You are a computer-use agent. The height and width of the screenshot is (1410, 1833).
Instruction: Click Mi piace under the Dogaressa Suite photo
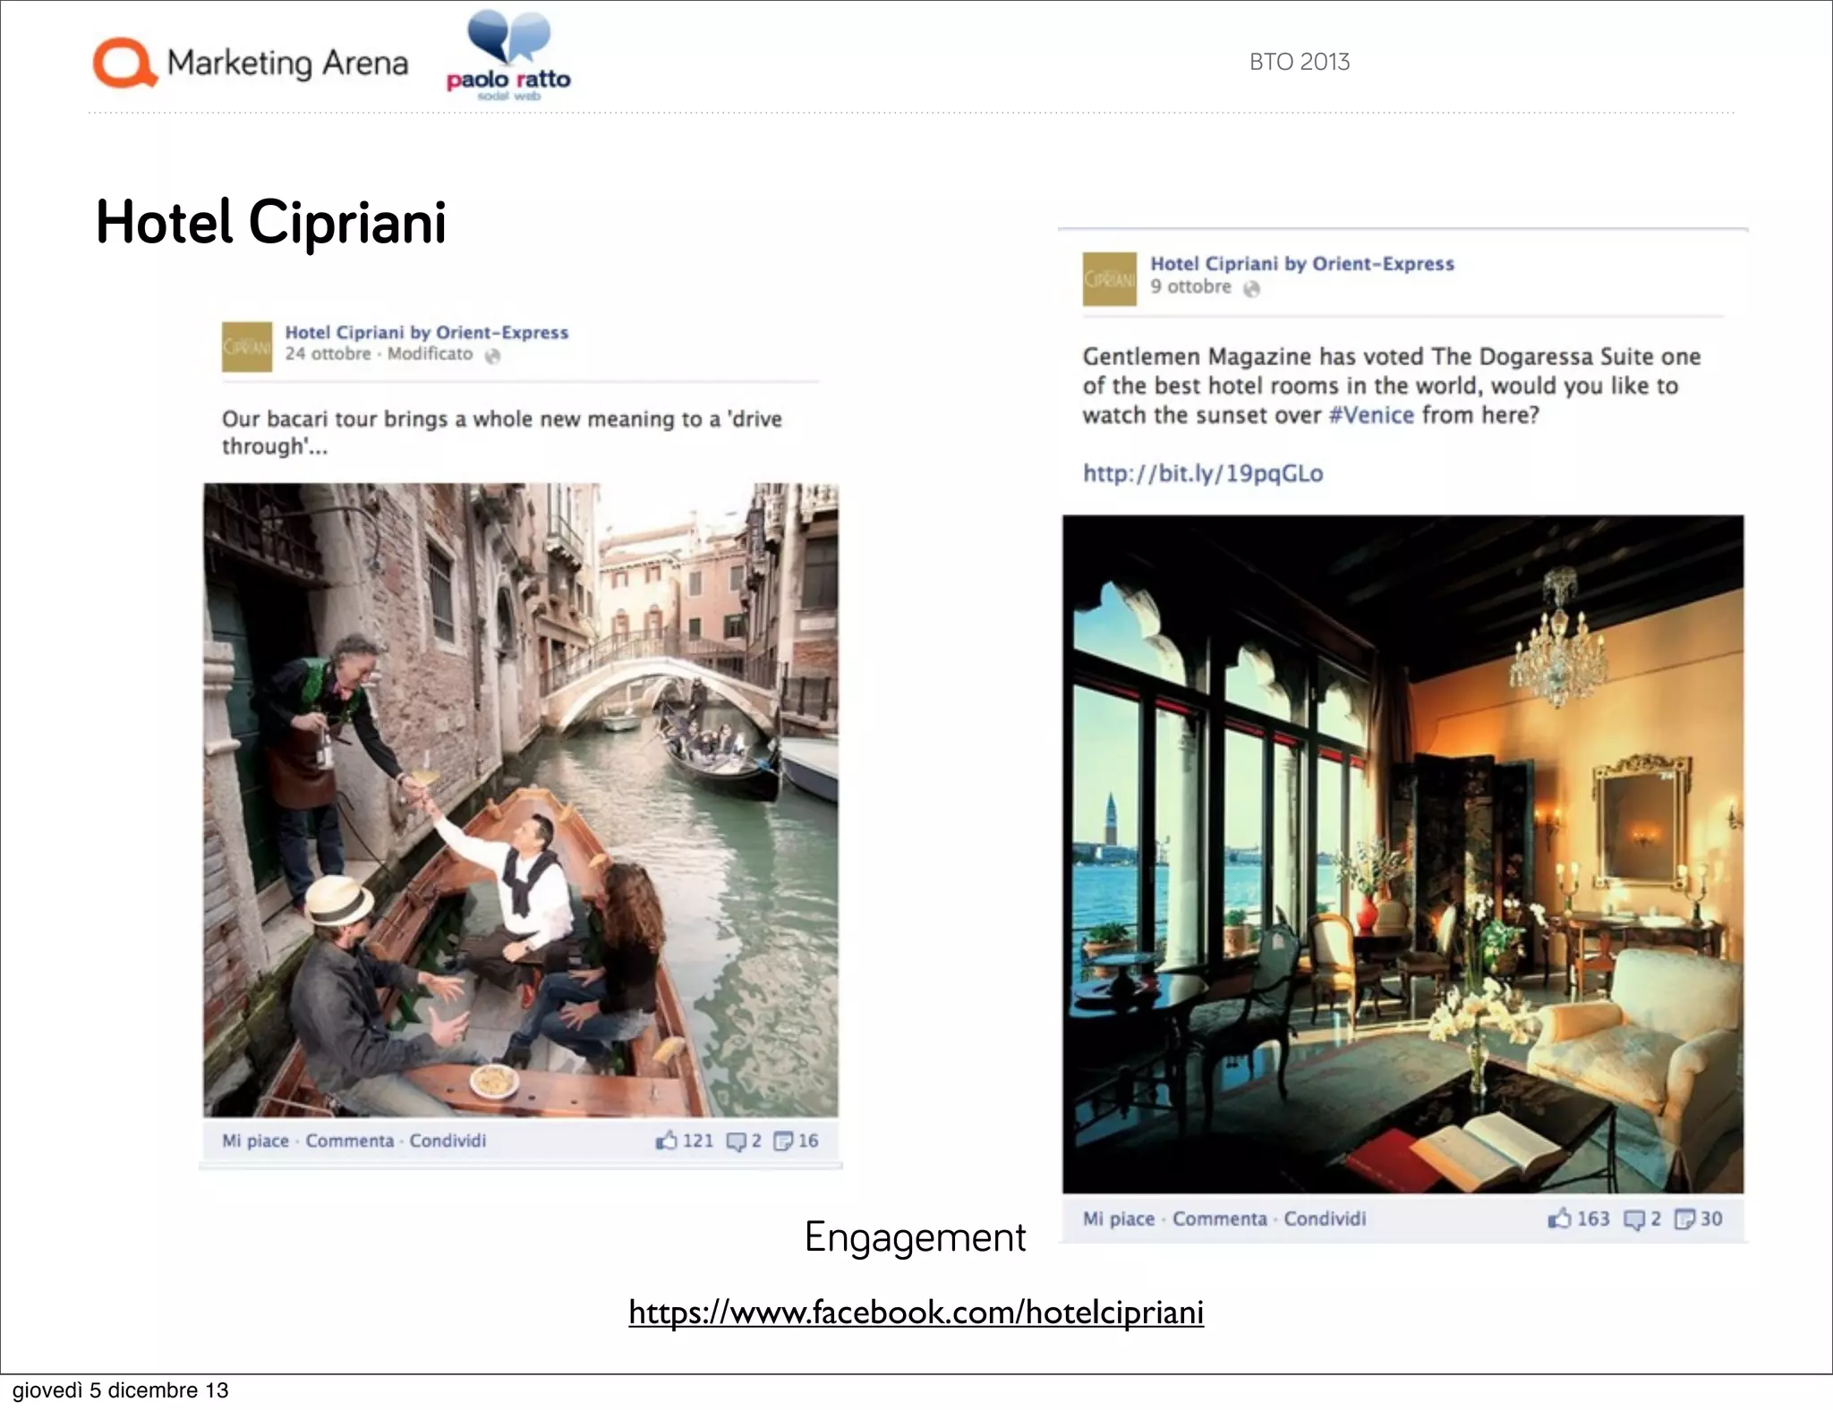[x=1118, y=1219]
